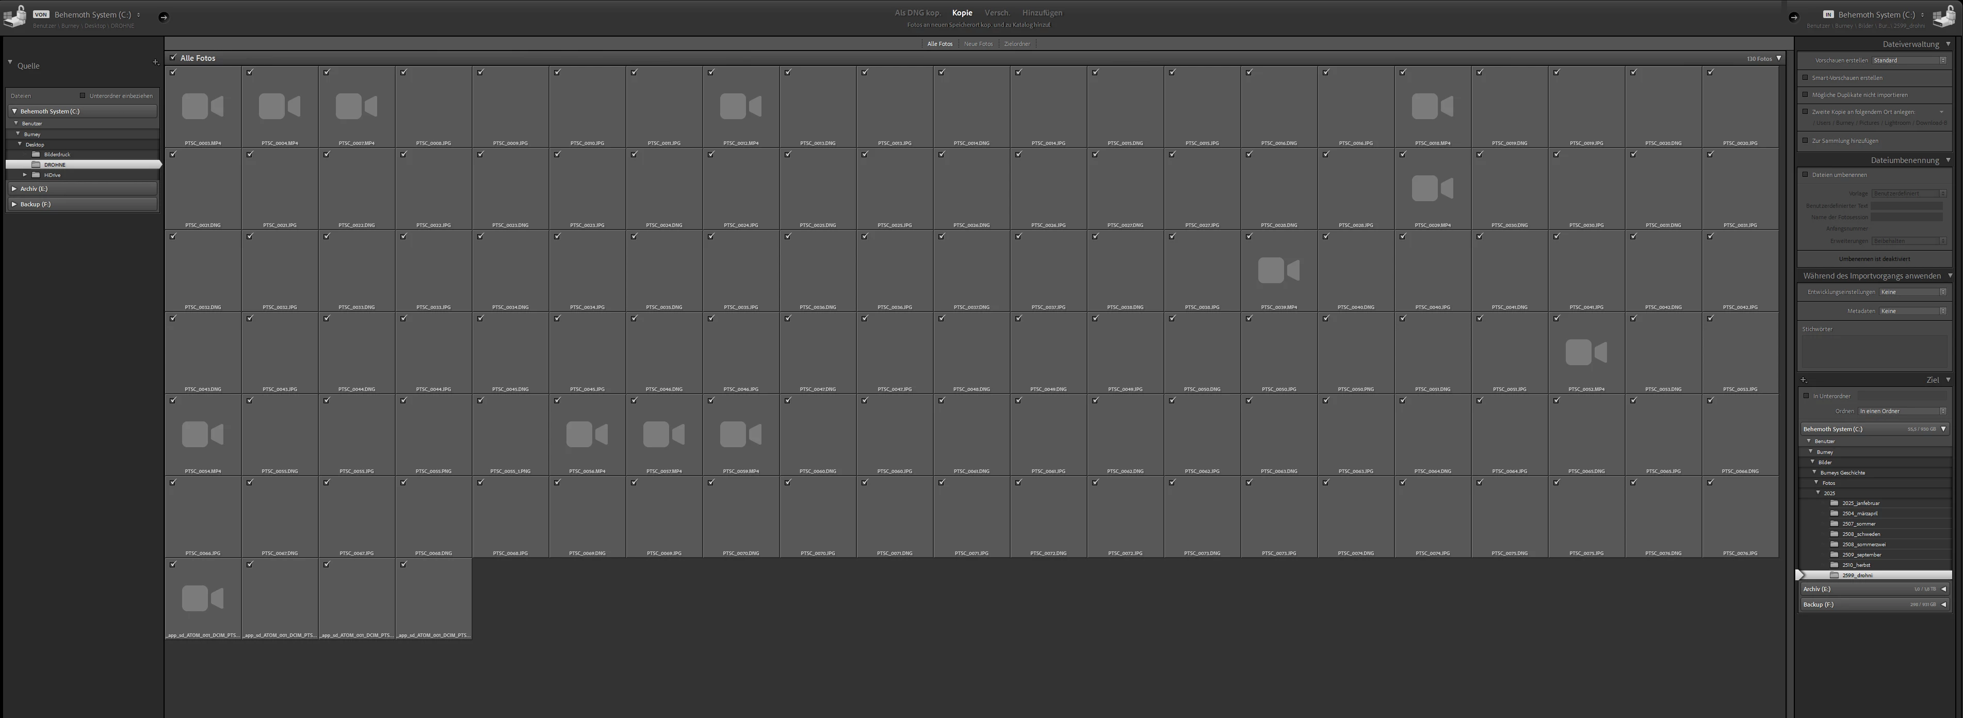The height and width of the screenshot is (718, 1963).
Task: Click the HiDrive folder icon
Action: click(36, 174)
